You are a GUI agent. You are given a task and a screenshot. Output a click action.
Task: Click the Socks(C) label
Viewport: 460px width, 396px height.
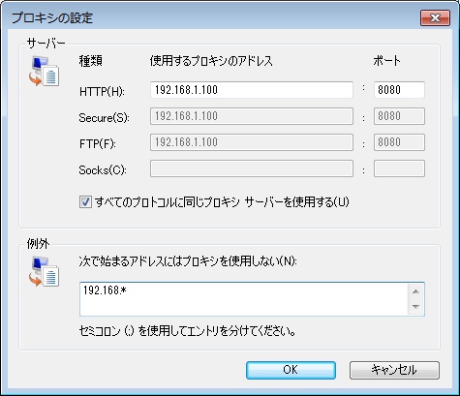coord(103,170)
